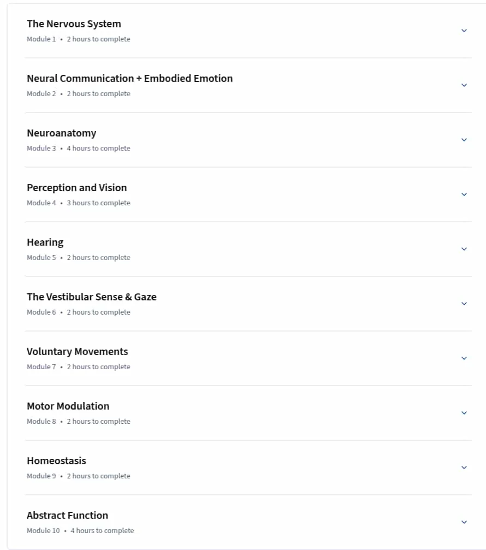486x550 pixels.
Task: Select the Motor Modulation title
Action: [x=68, y=406]
